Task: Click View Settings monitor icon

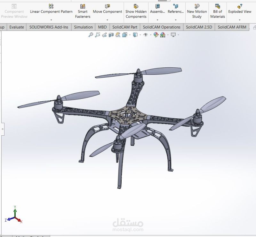Action: (173, 35)
